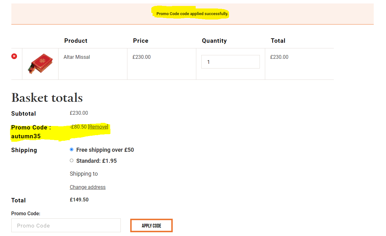Screen dimensions: 386x236
Task: Click into the quantity input field
Action: point(230,62)
